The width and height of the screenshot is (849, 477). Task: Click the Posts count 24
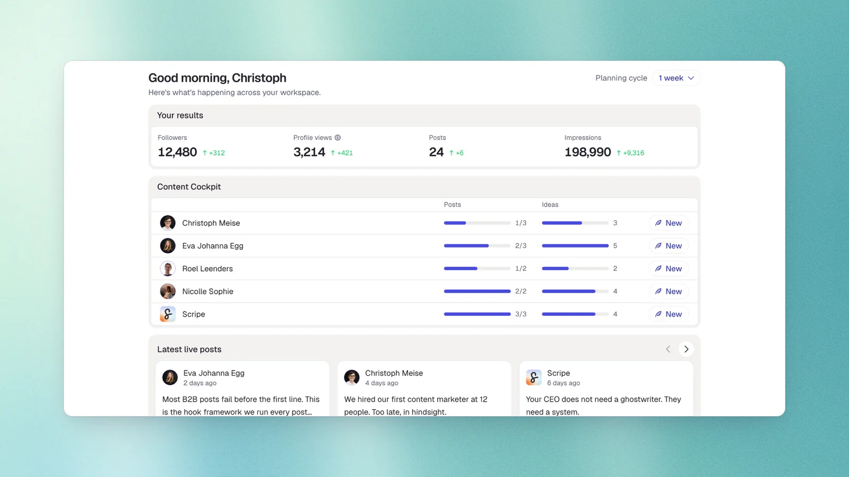coord(436,152)
